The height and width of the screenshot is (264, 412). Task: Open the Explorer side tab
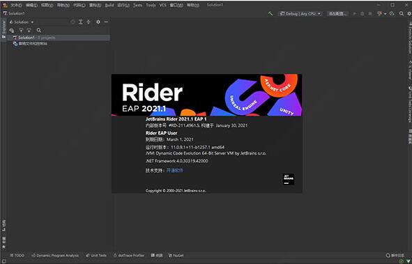(x=3, y=30)
